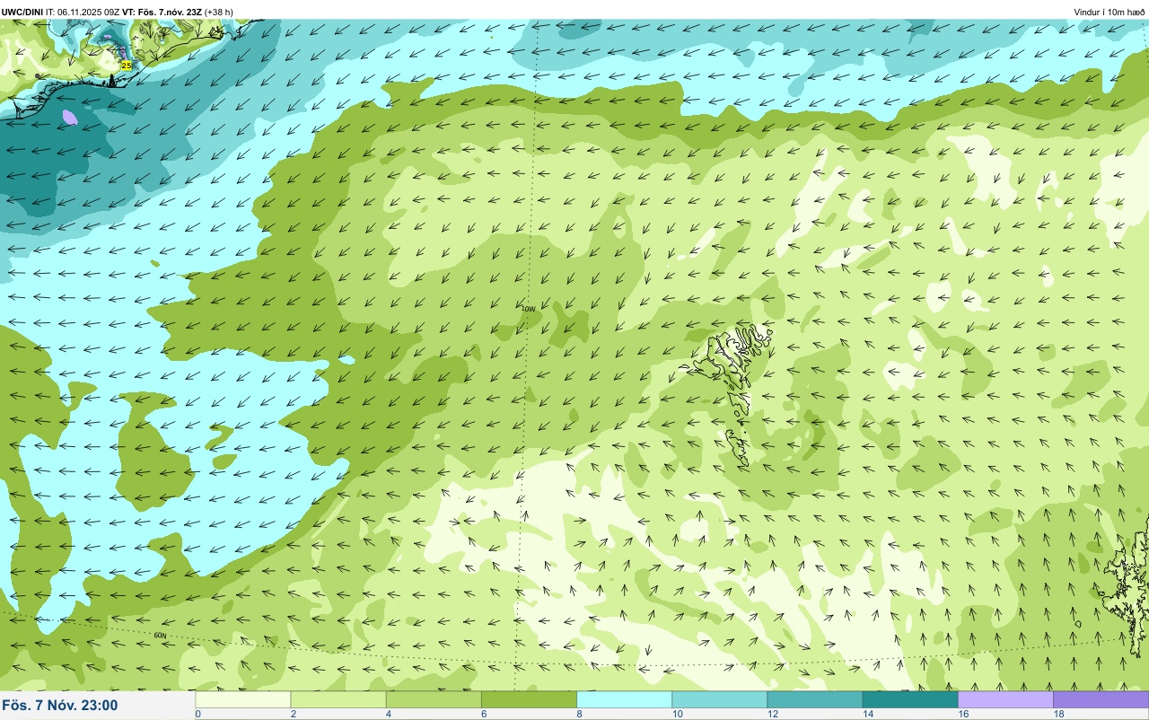Click the yellow '25' wind marker

(x=126, y=66)
